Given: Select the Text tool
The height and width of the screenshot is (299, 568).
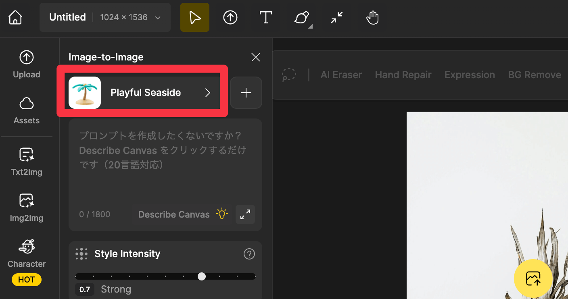Looking at the screenshot, I should [265, 17].
